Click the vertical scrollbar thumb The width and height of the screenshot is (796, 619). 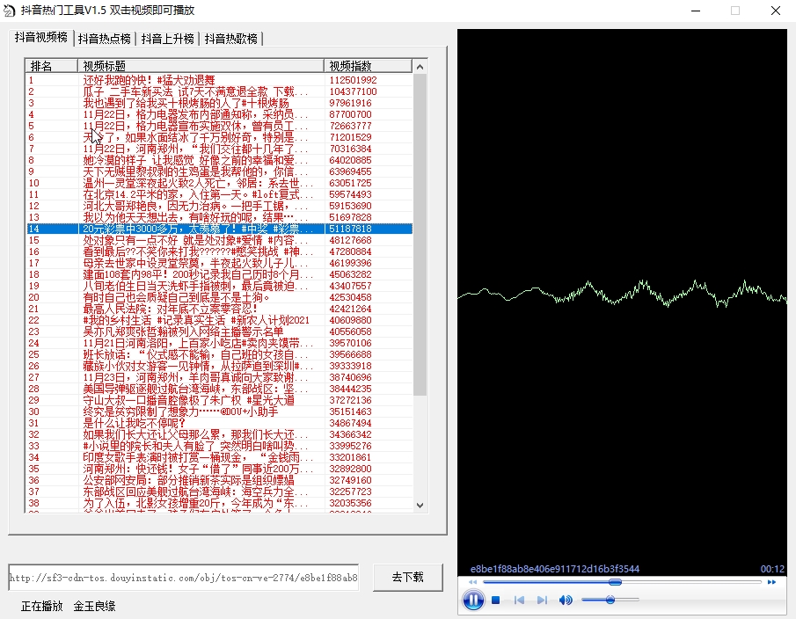tap(420, 235)
